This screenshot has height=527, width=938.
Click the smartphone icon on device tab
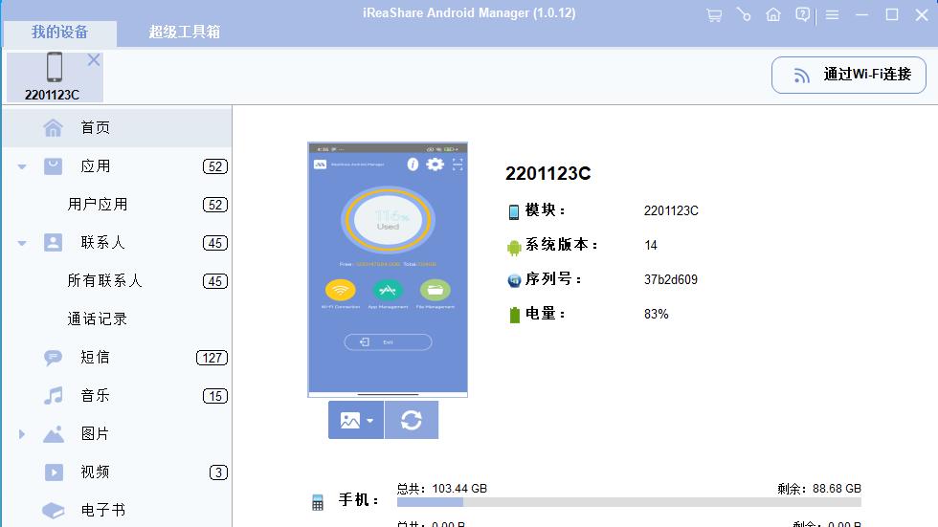pyautogui.click(x=55, y=67)
